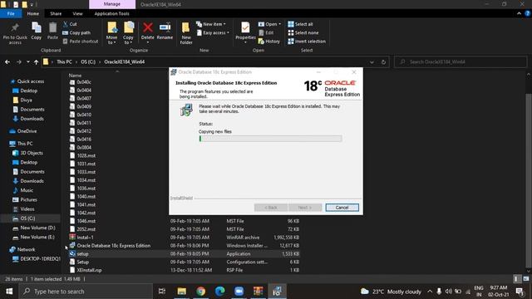Screen dimensions: 532x299
Task: Select Music in the navigation pane
Action: point(27,190)
